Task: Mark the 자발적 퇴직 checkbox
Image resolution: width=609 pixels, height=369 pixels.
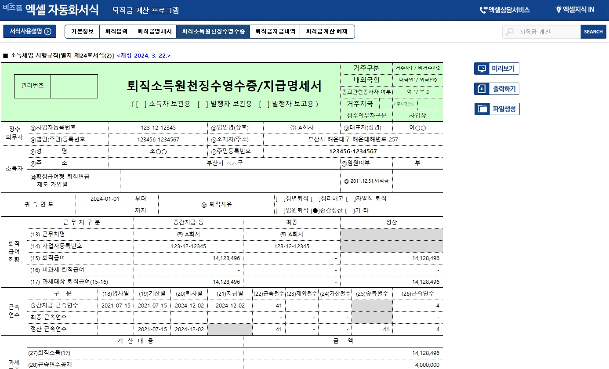Action: click(351, 199)
